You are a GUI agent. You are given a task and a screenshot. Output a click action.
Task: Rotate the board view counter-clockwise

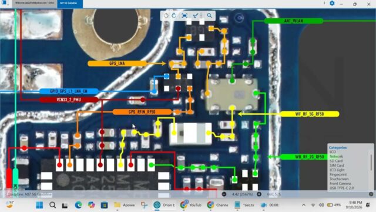[166, 16]
